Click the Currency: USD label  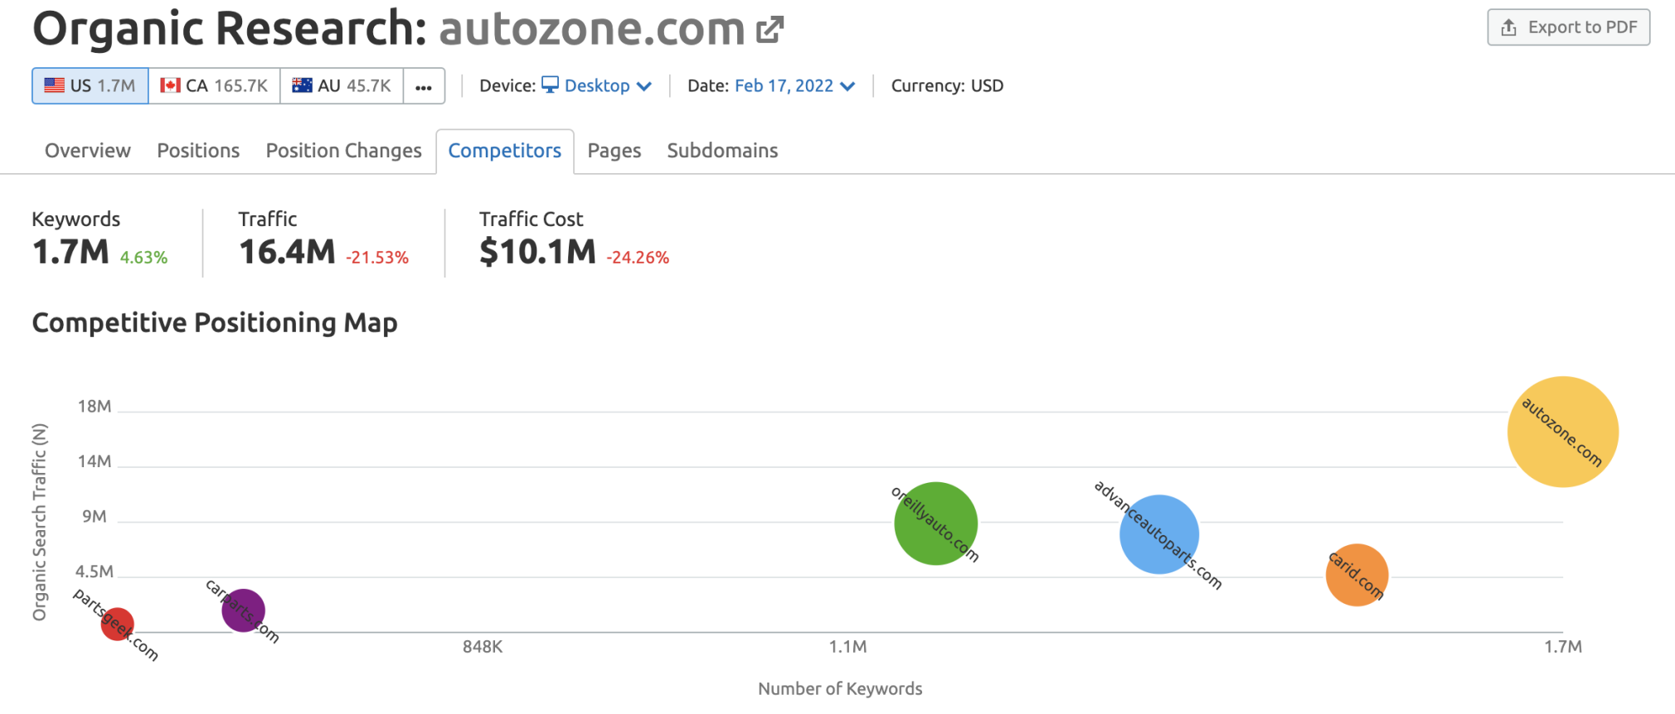coord(947,86)
